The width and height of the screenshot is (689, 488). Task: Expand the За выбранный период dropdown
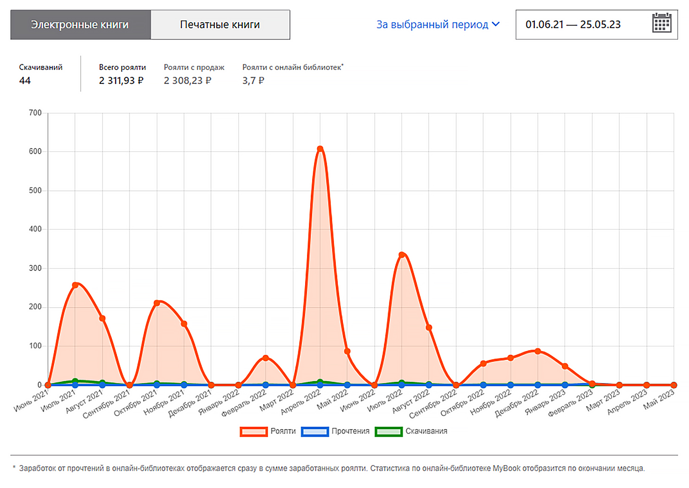[438, 24]
